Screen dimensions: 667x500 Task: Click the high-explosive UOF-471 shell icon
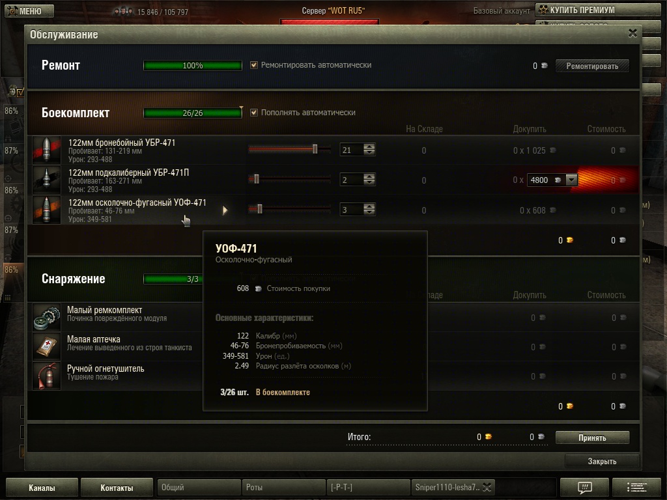(47, 210)
